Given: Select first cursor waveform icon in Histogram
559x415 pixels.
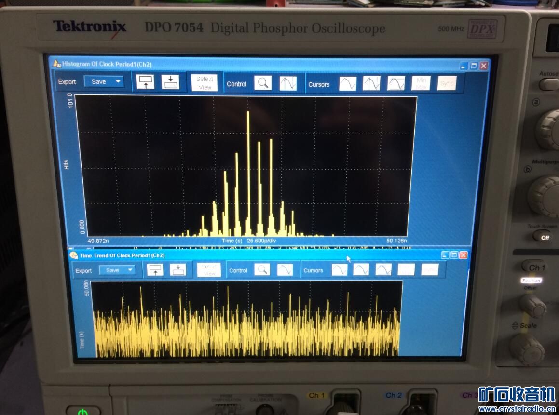Looking at the screenshot, I should pos(348,84).
